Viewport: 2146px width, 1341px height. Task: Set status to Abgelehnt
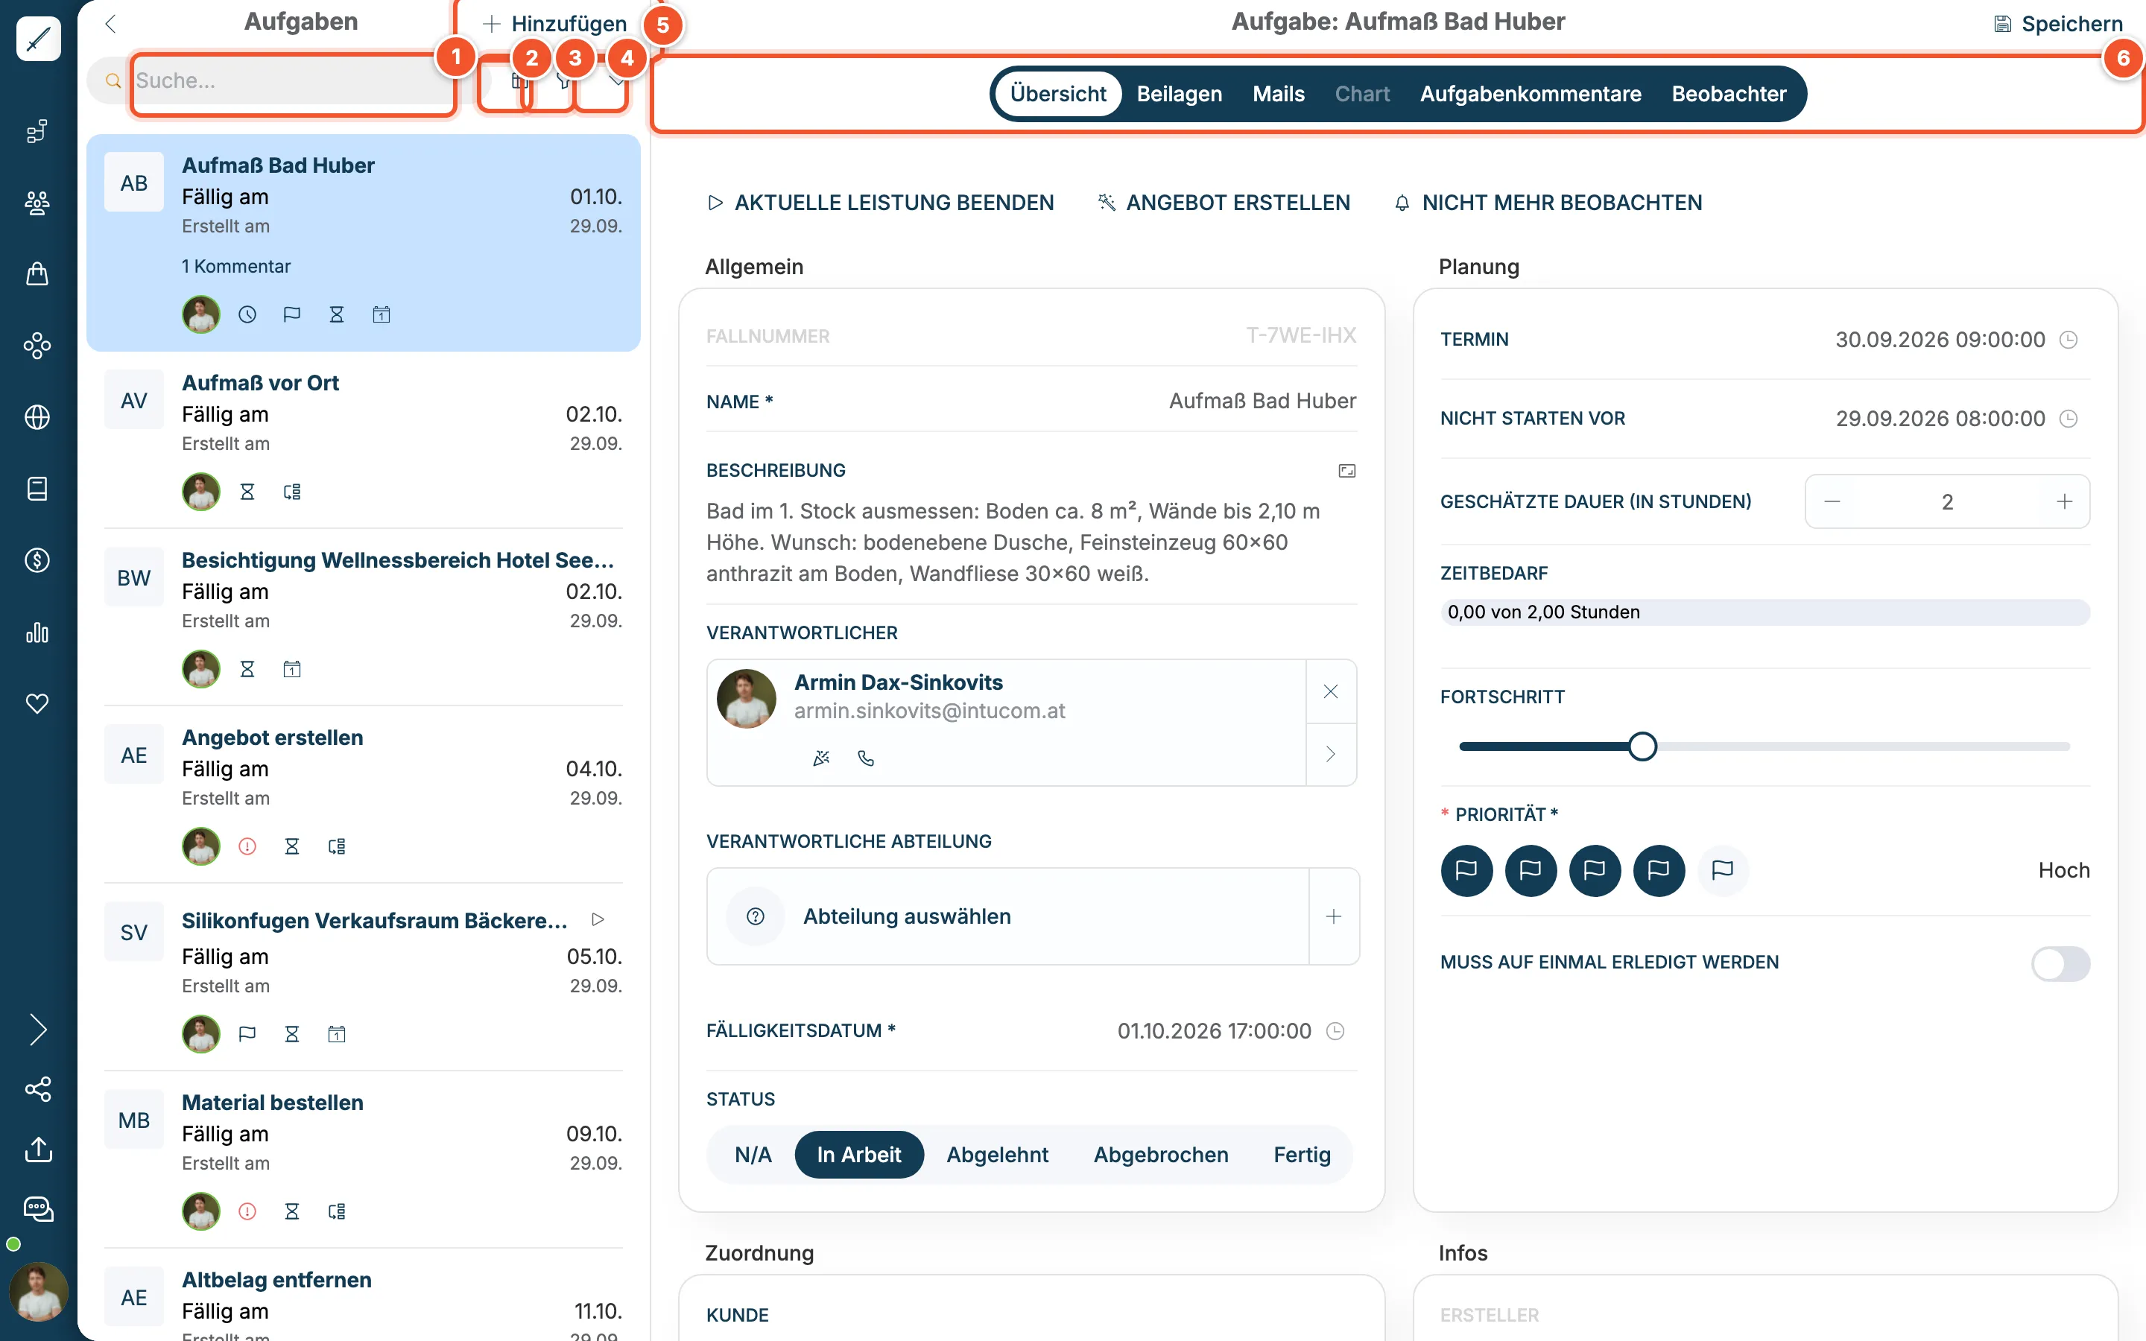pyautogui.click(x=998, y=1155)
